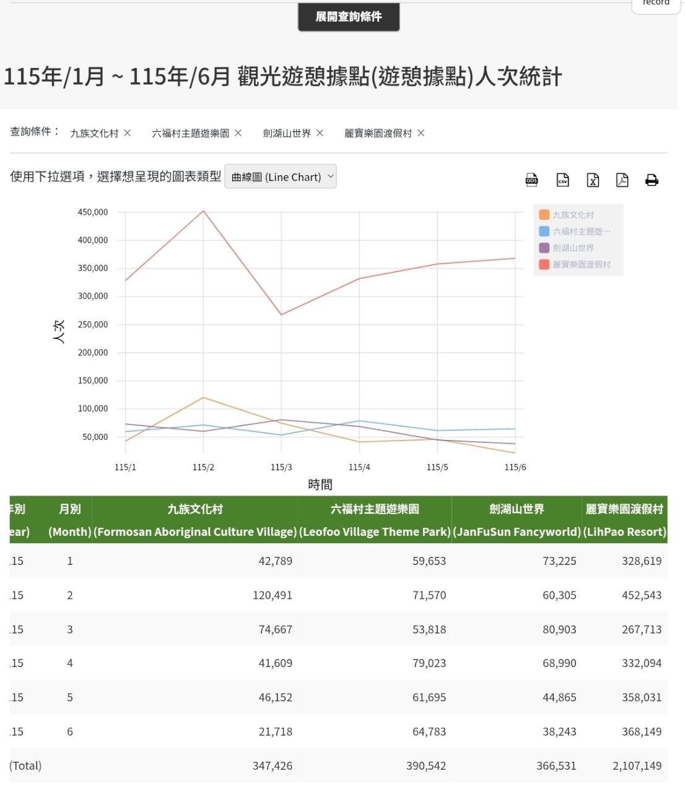Image resolution: width=685 pixels, height=792 pixels.
Task: Remove 麗寶樂園渡假村 filter tag
Action: (x=421, y=133)
